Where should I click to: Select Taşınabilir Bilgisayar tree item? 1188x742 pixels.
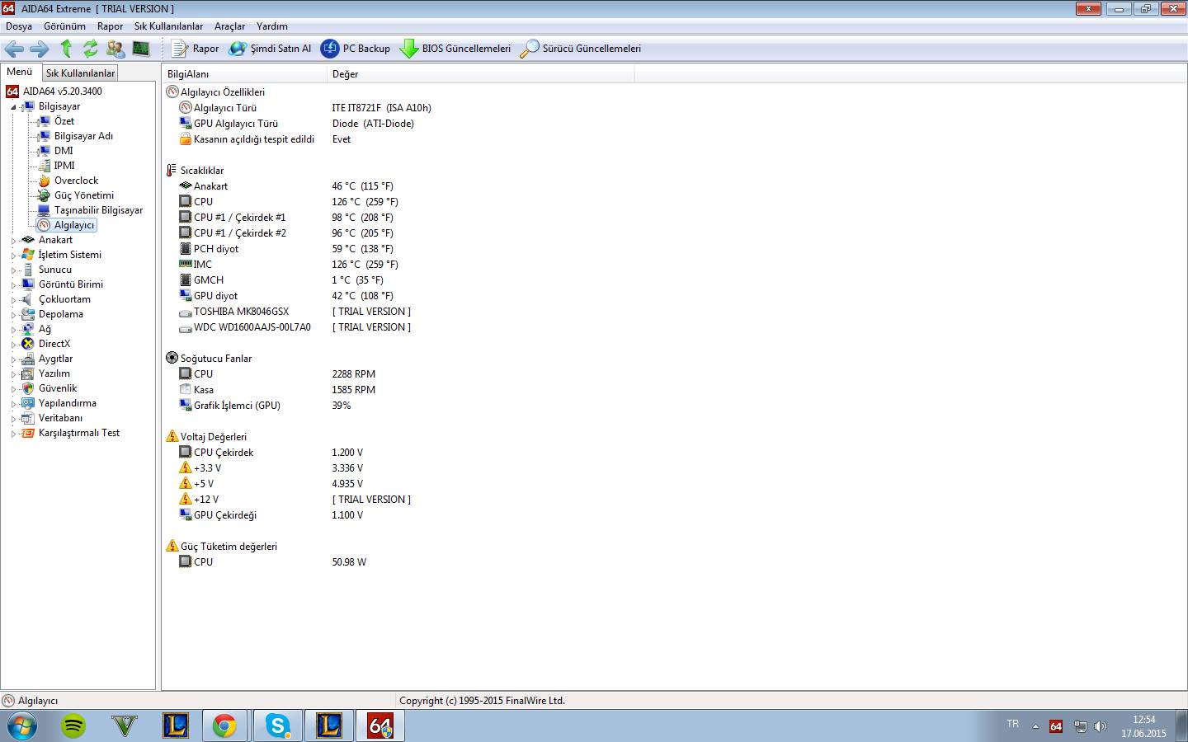pos(98,210)
